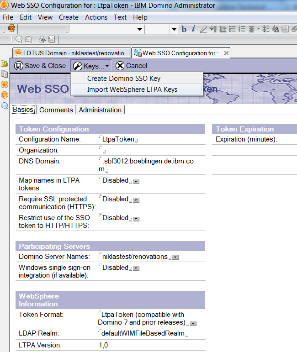Viewport: 297px width, 352px height.
Task: Click the line spacing icon
Action: coord(266,29)
